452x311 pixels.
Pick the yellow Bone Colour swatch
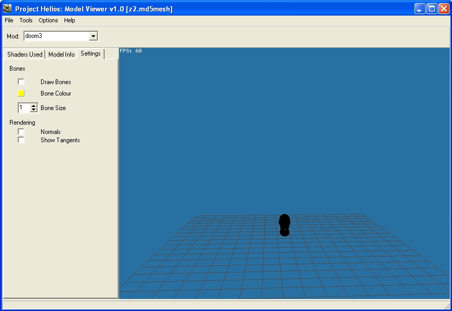click(21, 93)
